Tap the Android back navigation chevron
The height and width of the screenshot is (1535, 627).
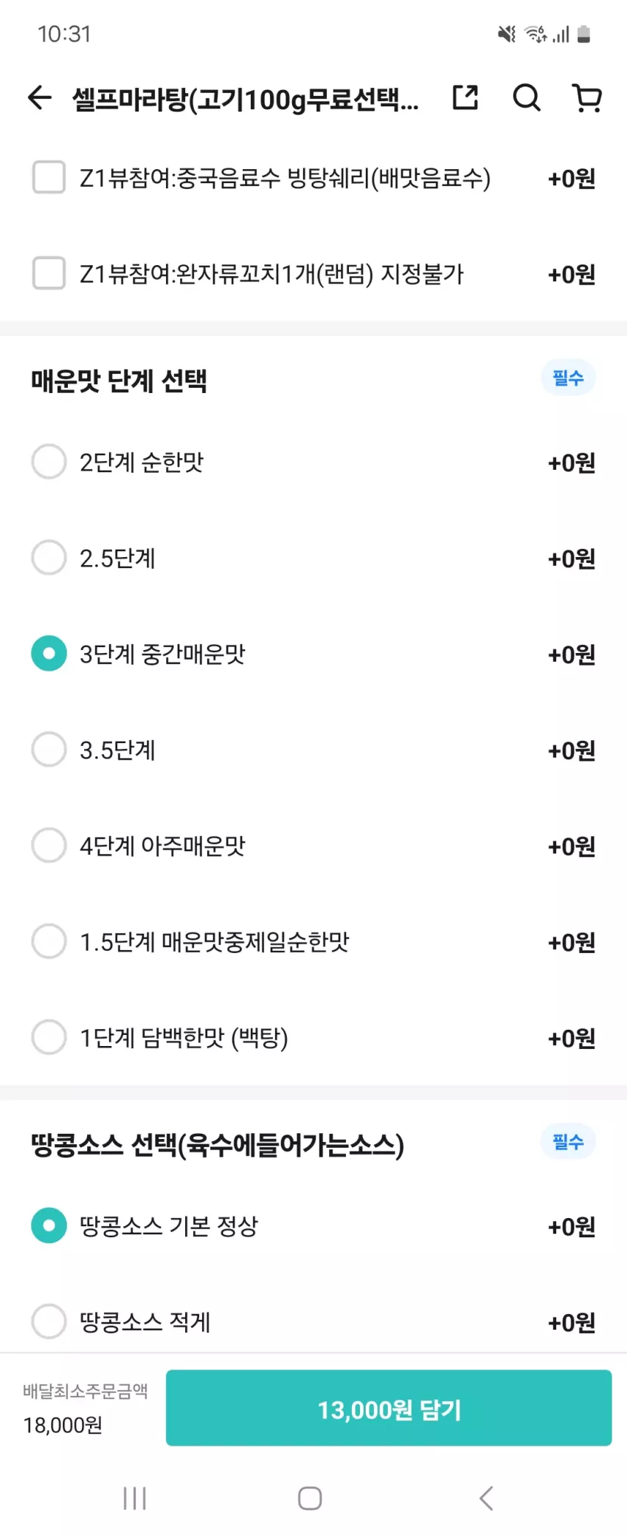pos(486,1498)
